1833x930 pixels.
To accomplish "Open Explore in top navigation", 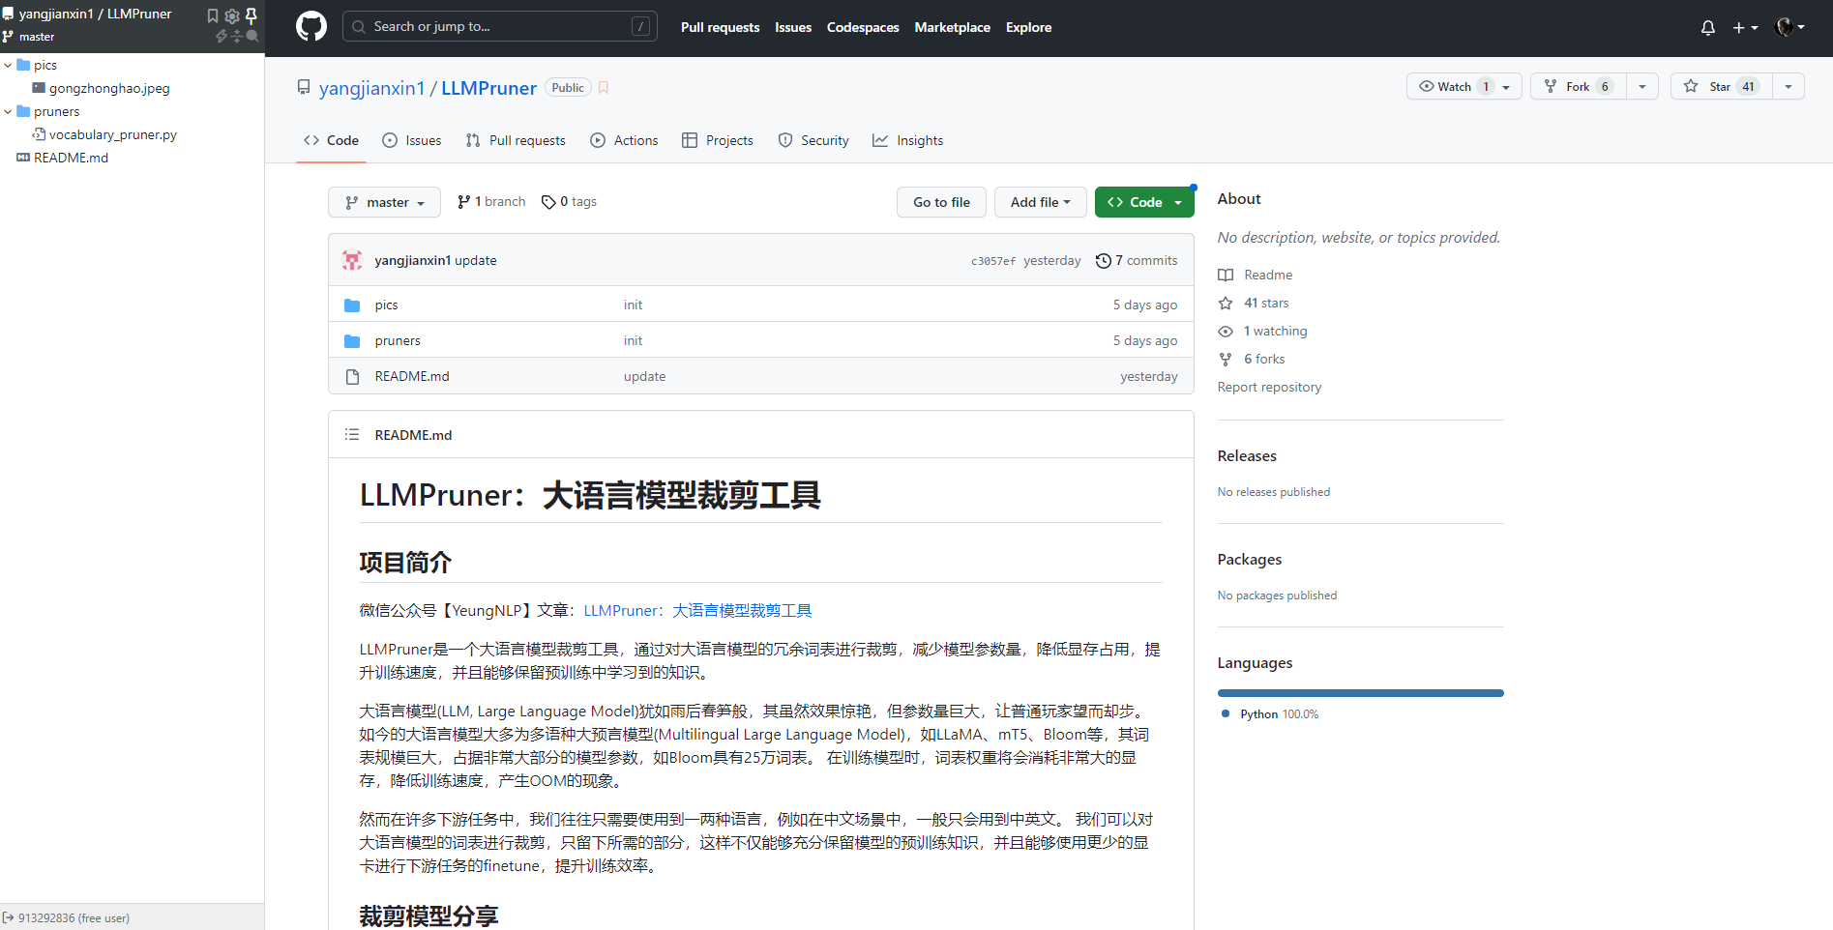I will point(1028,27).
